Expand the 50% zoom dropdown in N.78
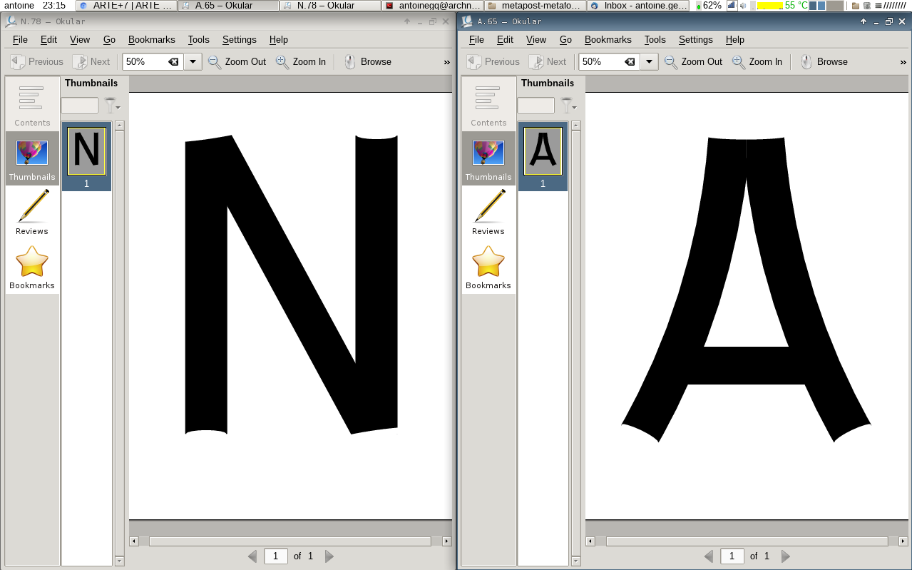 tap(193, 62)
